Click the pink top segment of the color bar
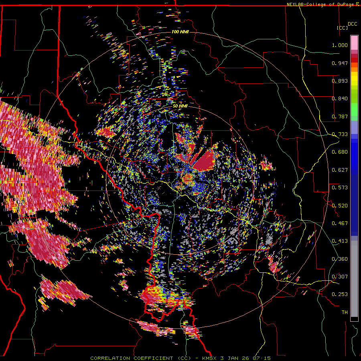Screen dimensions: 361x361 click(354, 43)
